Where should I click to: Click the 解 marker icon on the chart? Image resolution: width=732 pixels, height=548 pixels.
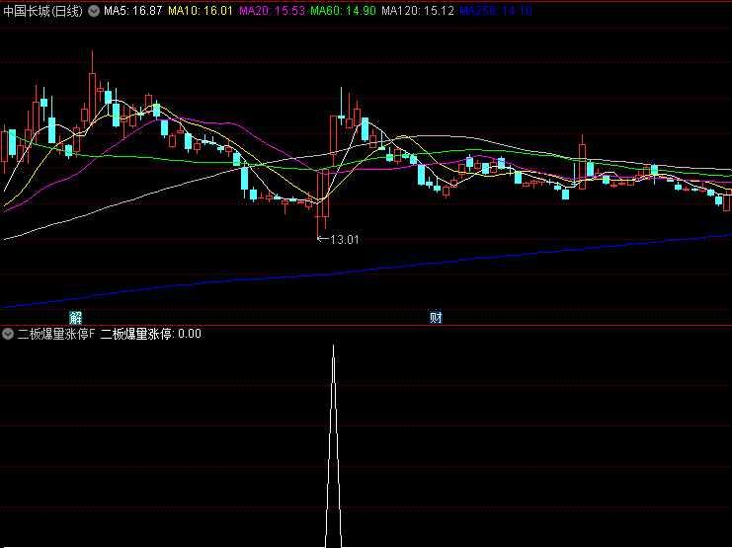[76, 317]
